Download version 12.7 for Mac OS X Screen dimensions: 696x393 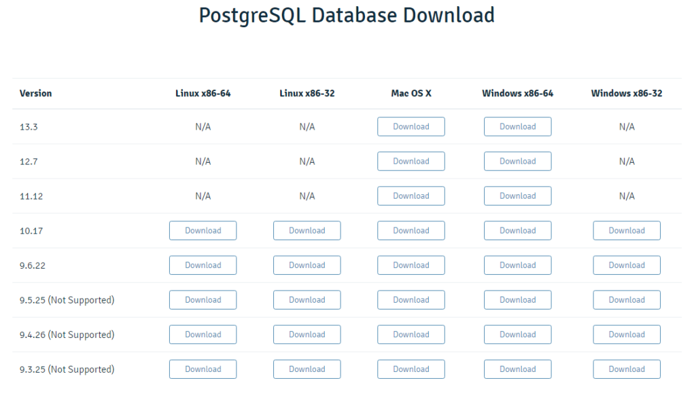click(x=411, y=162)
